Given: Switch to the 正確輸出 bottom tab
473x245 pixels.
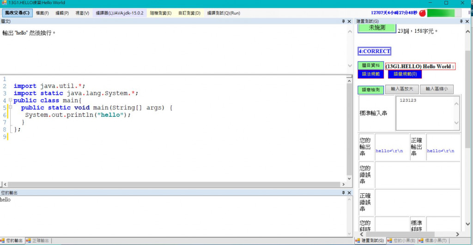Looking at the screenshot, I should pyautogui.click(x=38, y=240).
